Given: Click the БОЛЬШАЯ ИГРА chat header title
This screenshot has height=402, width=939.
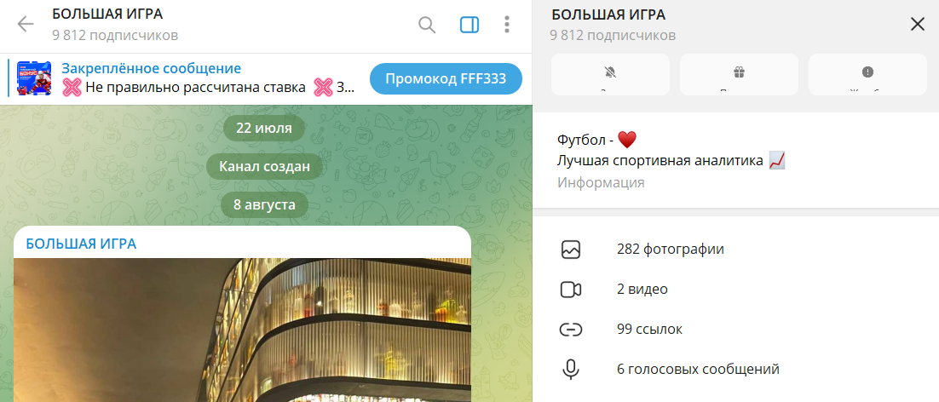Looking at the screenshot, I should 107,14.
